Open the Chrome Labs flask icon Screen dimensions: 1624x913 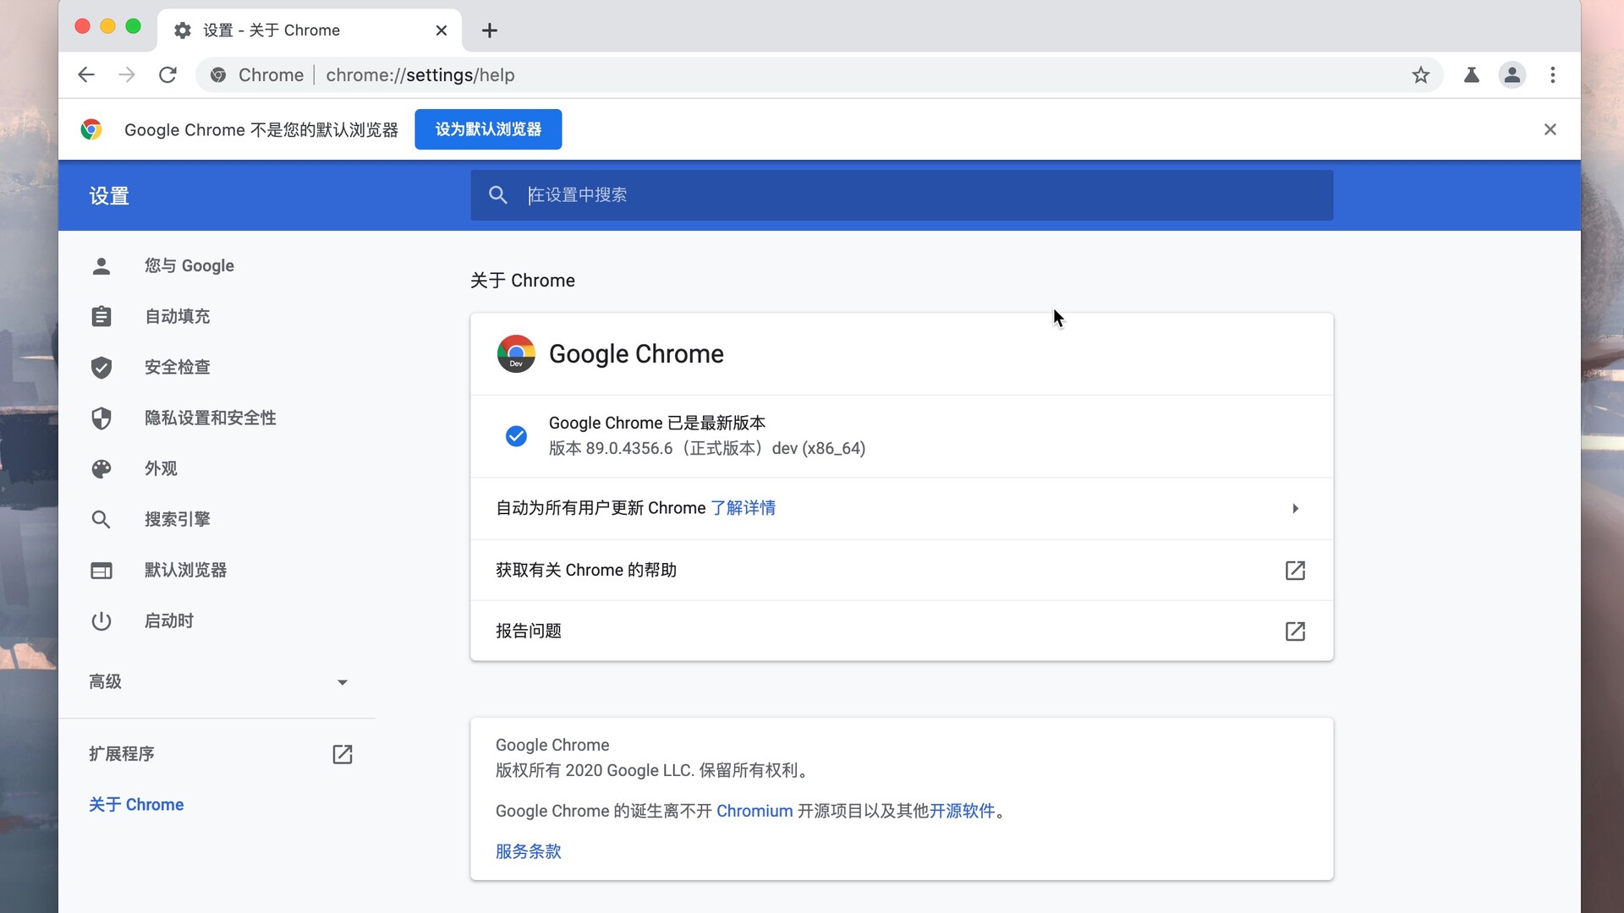coord(1472,74)
